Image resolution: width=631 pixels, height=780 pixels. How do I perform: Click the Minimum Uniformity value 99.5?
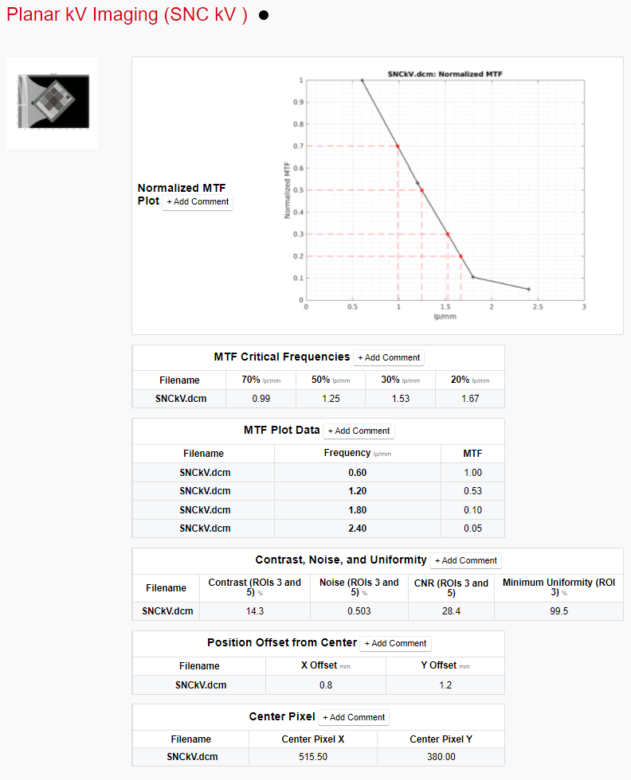(x=558, y=611)
